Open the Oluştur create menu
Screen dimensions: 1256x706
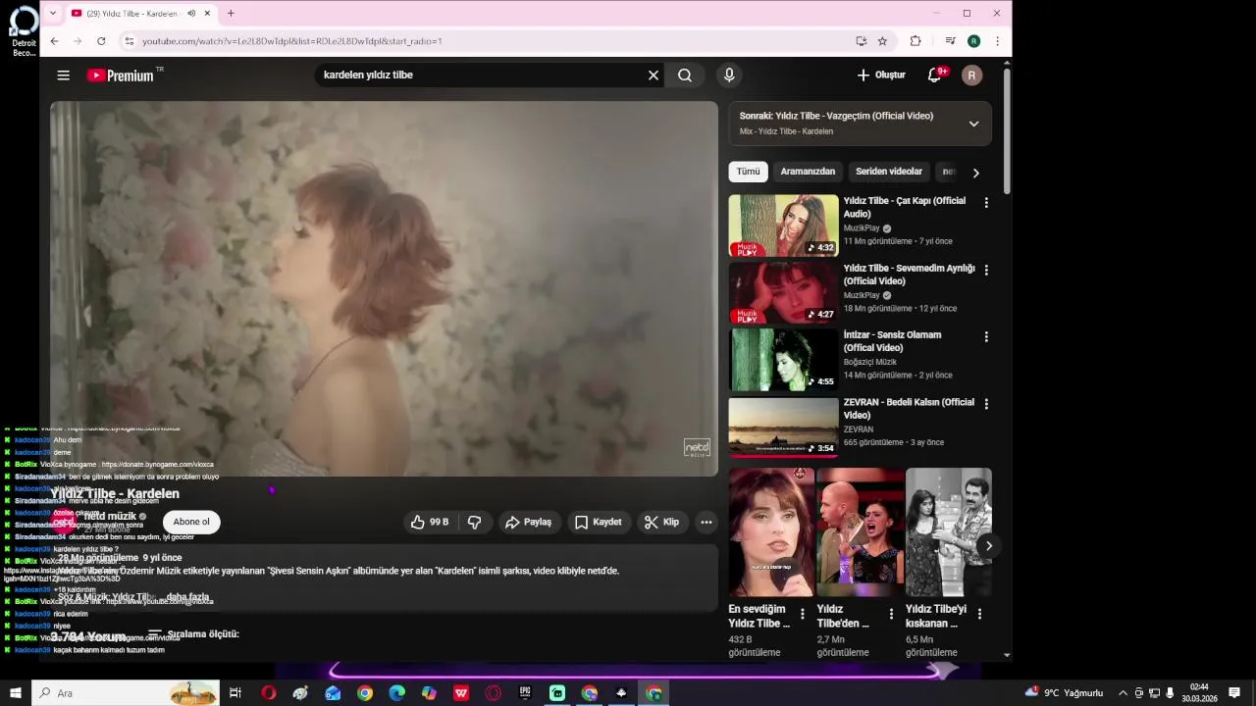point(881,76)
